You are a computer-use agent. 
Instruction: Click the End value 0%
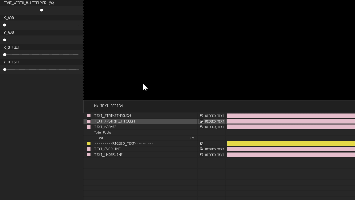click(192, 138)
